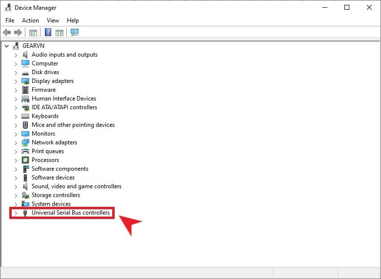Image resolution: width=381 pixels, height=279 pixels.
Task: Select Mice and other pointing devices
Action: coord(73,125)
